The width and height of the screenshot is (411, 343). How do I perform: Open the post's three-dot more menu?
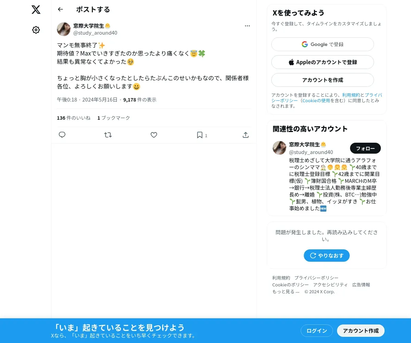pos(247,26)
